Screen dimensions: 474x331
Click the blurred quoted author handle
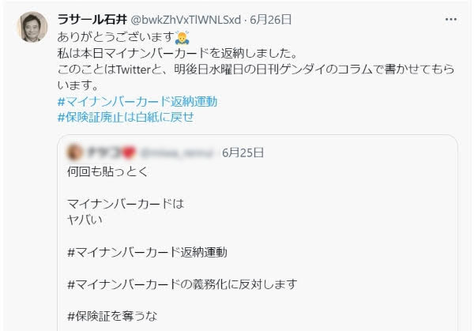click(x=176, y=153)
